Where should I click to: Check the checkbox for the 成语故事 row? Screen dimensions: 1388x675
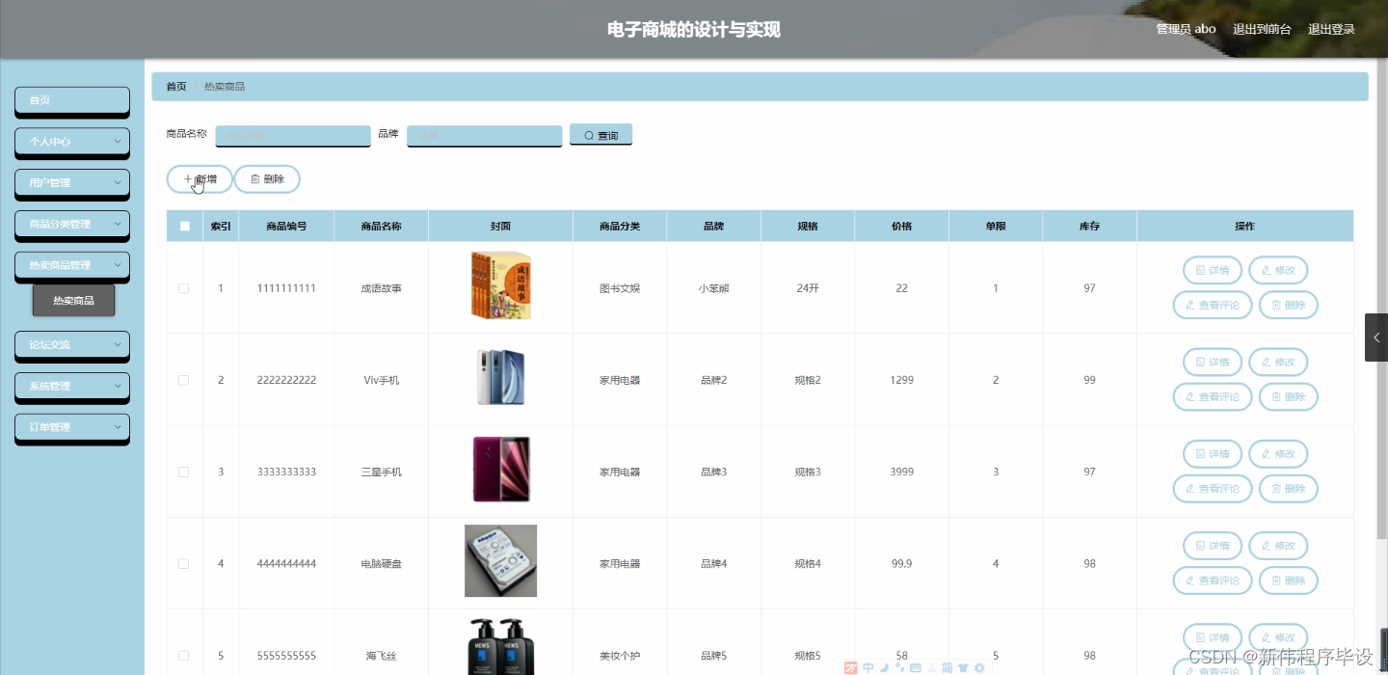tap(183, 287)
